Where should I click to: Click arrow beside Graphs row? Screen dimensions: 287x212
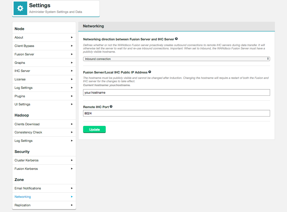tap(72, 63)
